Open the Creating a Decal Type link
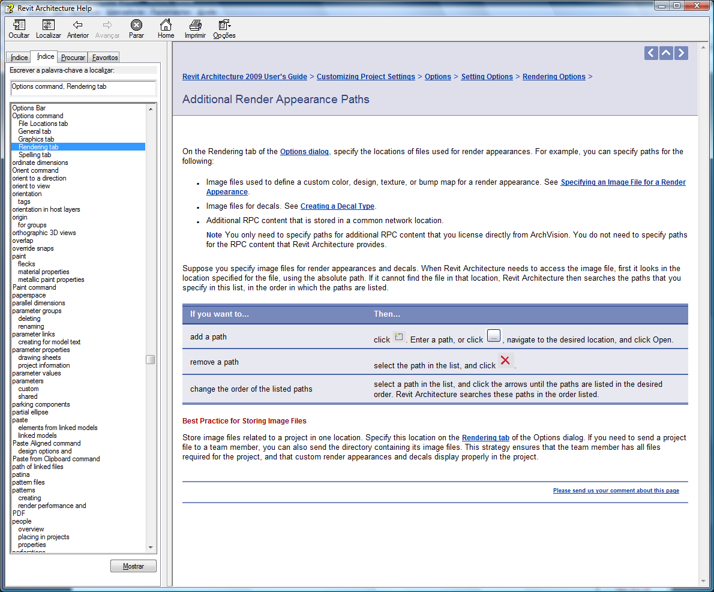This screenshot has height=592, width=714. pyautogui.click(x=337, y=206)
